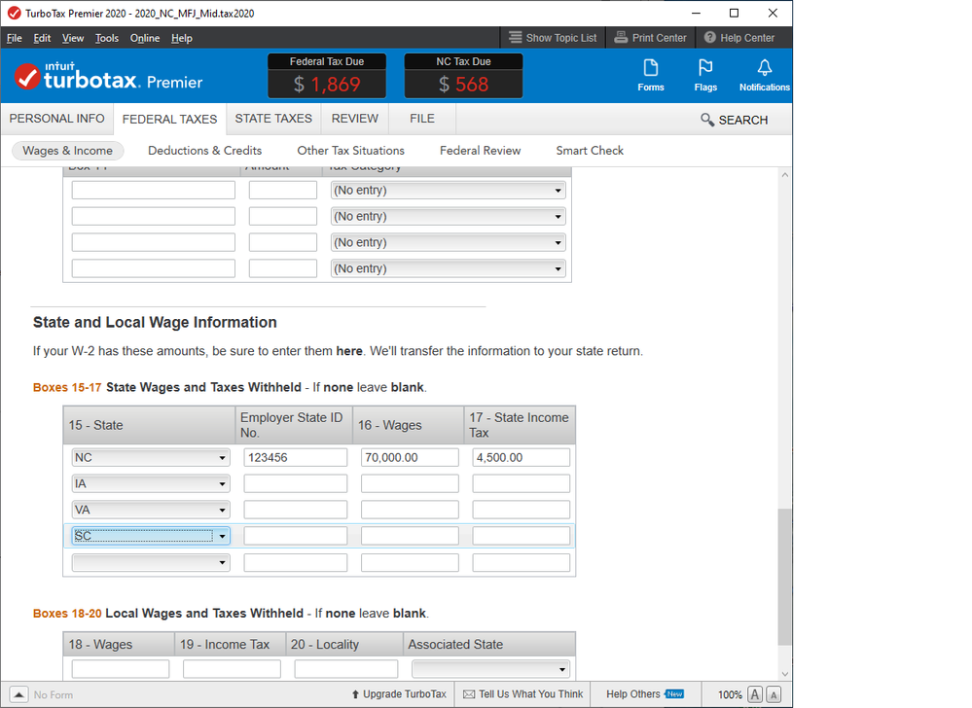Screen dimensions: 972x708
Task: Open Help Others link
Action: tap(645, 694)
